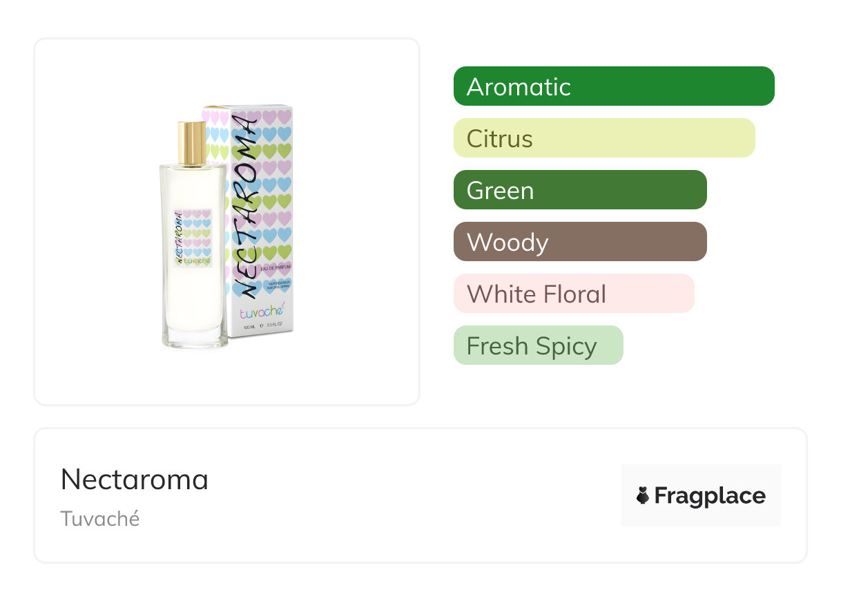Click the heart-pattern label on the bottle

pos(193,238)
